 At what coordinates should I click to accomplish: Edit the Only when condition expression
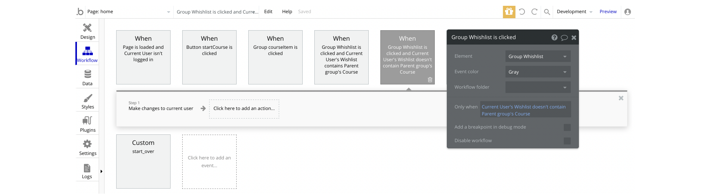(525, 110)
